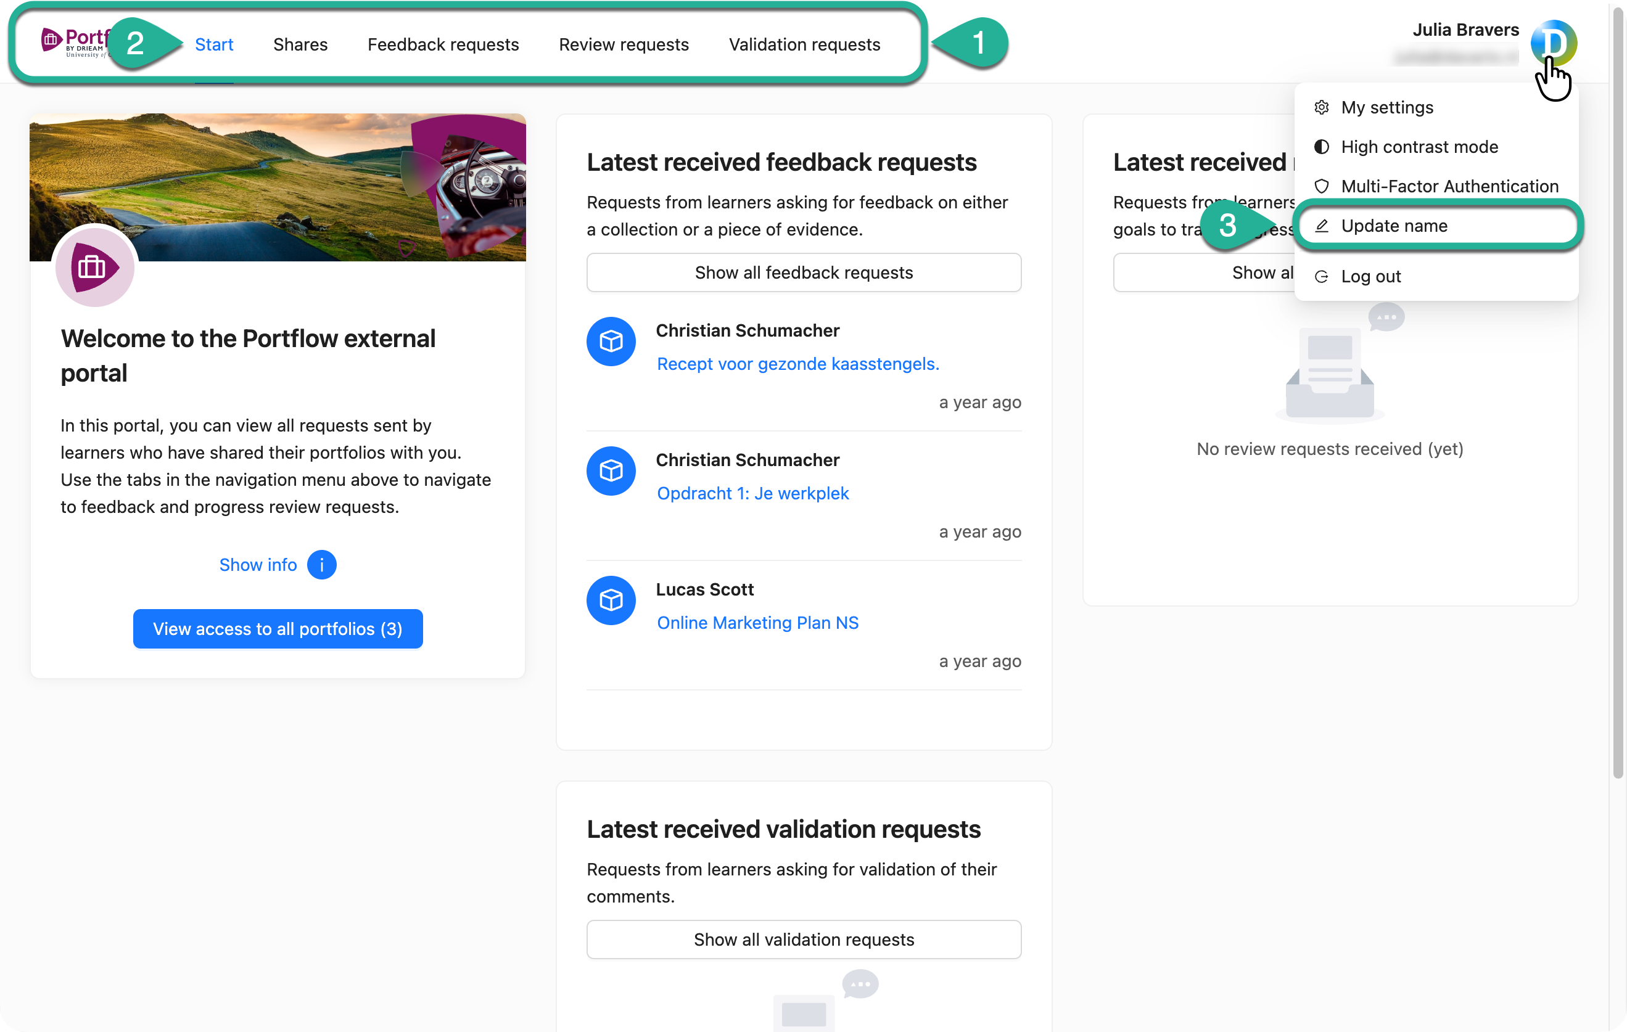Click the logout arrow icon
Image resolution: width=1627 pixels, height=1032 pixels.
click(x=1321, y=276)
